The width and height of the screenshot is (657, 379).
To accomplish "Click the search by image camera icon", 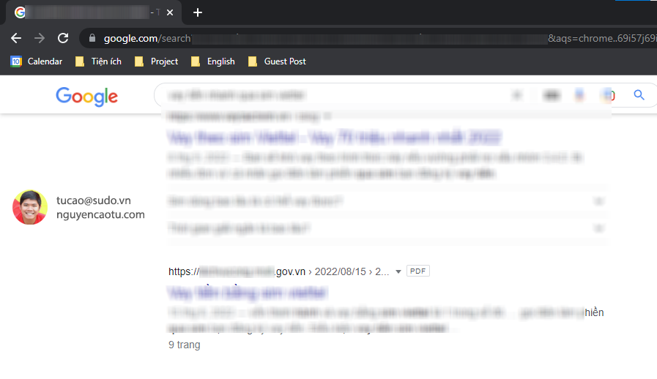I will (x=607, y=96).
